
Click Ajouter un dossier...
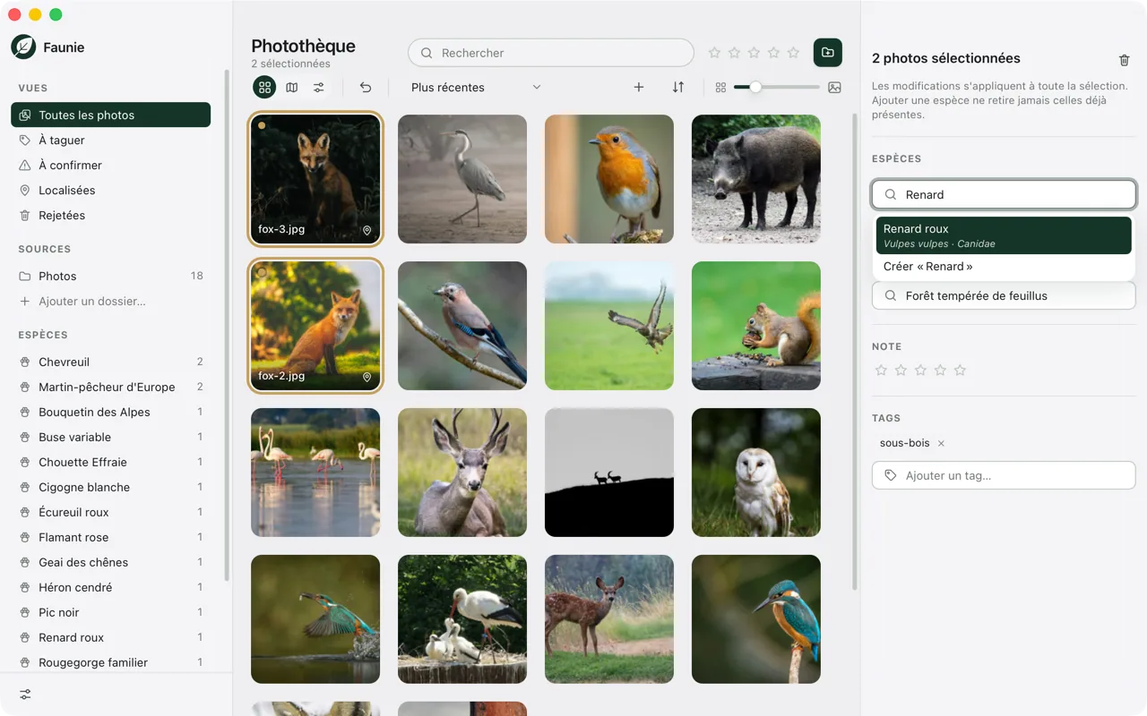(x=111, y=302)
